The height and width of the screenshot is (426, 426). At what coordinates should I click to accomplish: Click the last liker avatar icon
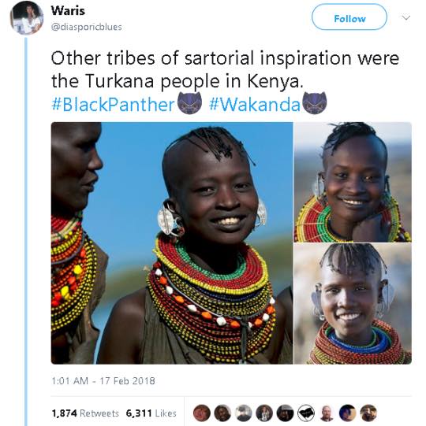[368, 413]
